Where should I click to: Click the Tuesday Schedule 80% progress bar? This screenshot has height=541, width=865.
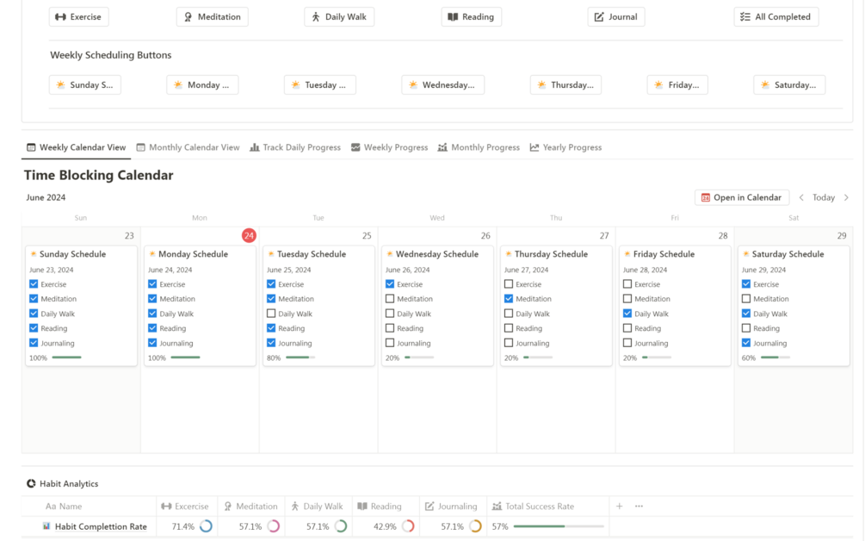coord(300,358)
